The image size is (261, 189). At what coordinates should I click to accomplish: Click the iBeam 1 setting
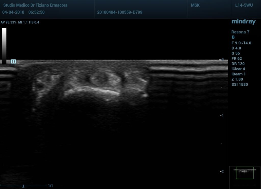[x=238, y=74]
